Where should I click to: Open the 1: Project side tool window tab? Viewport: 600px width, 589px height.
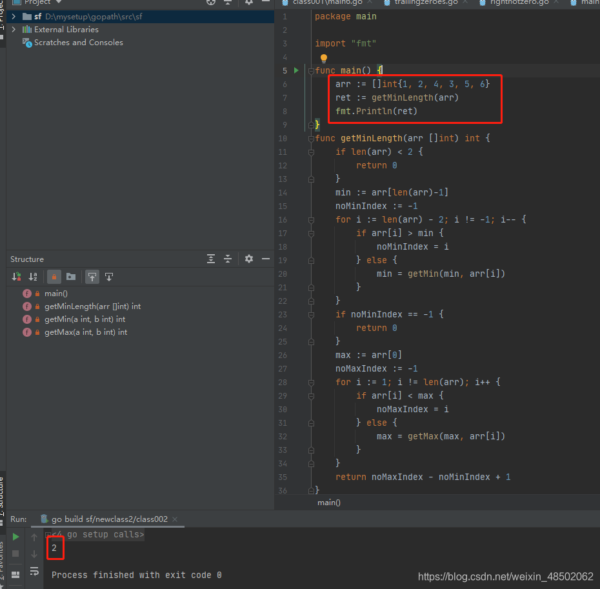pos(3,21)
